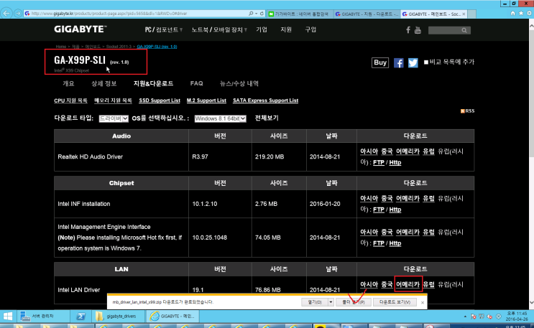Open the IE home icon
Viewport: 534px width, 328px height.
pyautogui.click(x=513, y=13)
